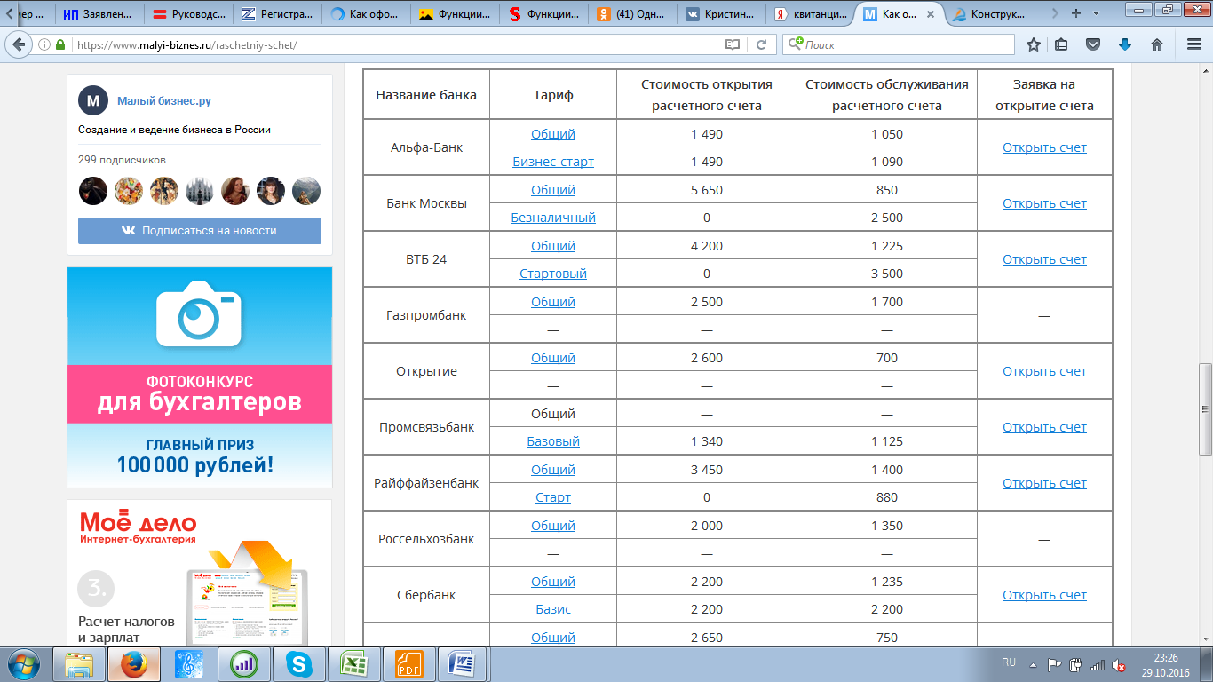1213x682 pixels.
Task: Switch to the (41) Одн... tab
Action: [633, 13]
